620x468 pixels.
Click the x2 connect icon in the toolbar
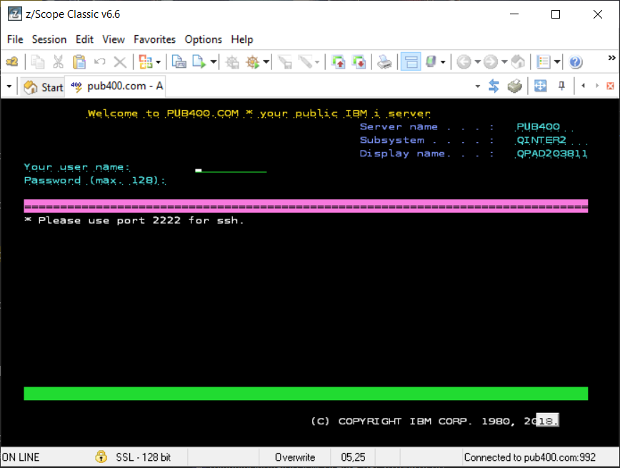click(12, 61)
